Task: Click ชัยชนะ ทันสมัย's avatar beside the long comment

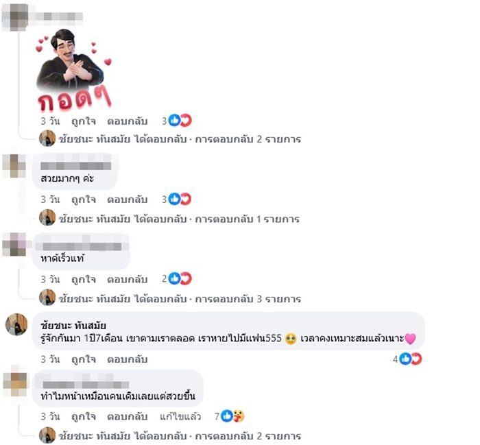Action: [16, 324]
